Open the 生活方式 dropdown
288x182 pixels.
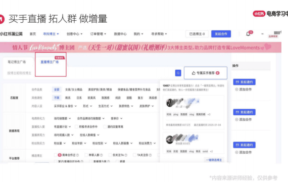point(106,106)
